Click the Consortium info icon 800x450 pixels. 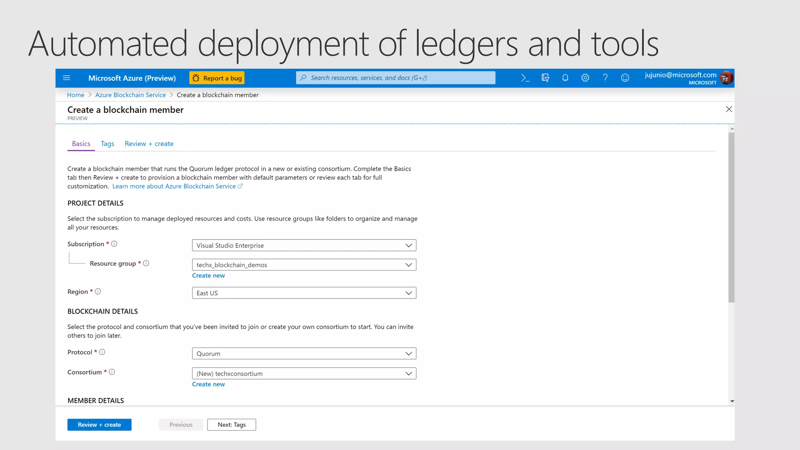(x=112, y=372)
